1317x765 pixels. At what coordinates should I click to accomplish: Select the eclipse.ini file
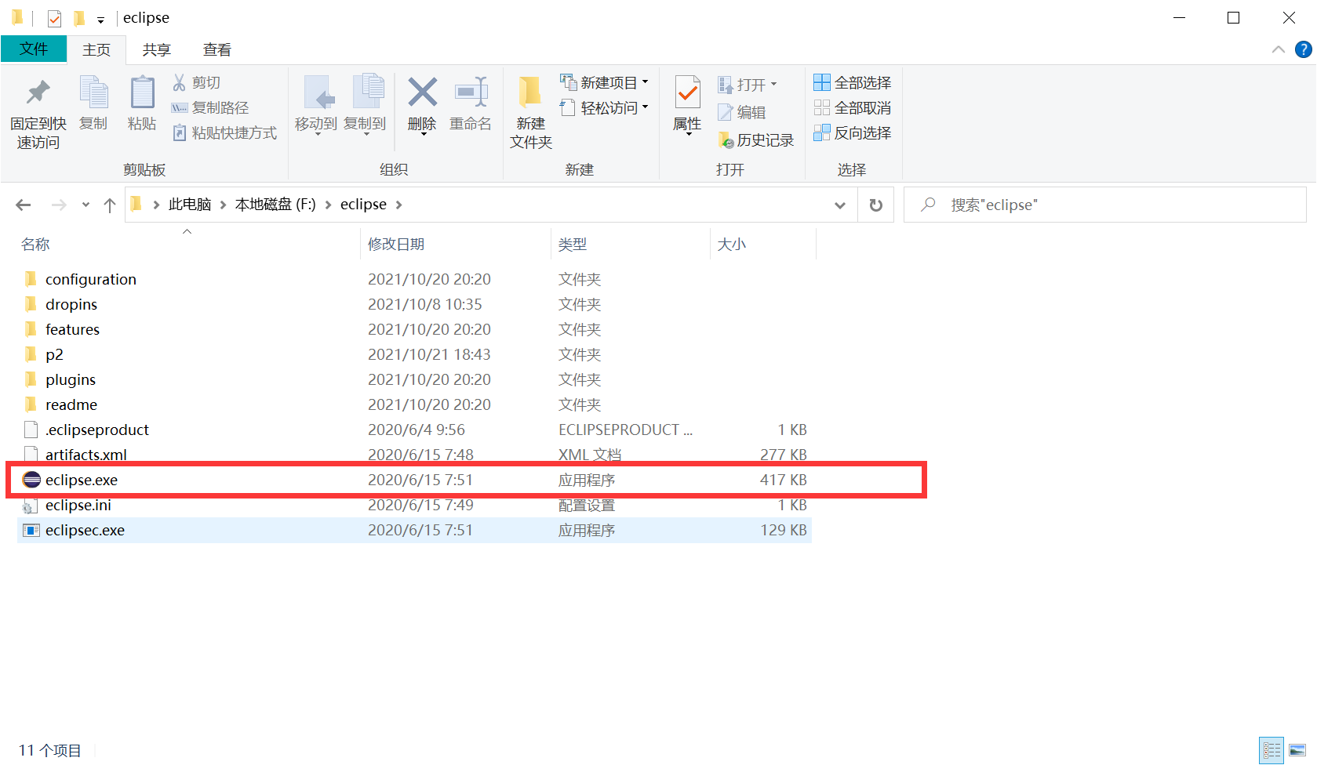pyautogui.click(x=414, y=505)
